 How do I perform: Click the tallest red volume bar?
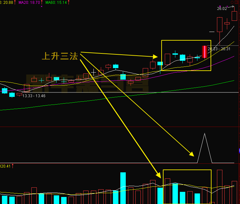tap(220, 186)
